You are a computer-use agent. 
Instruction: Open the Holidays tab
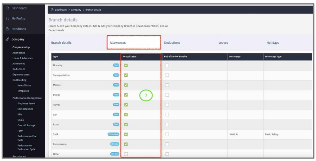[273, 43]
